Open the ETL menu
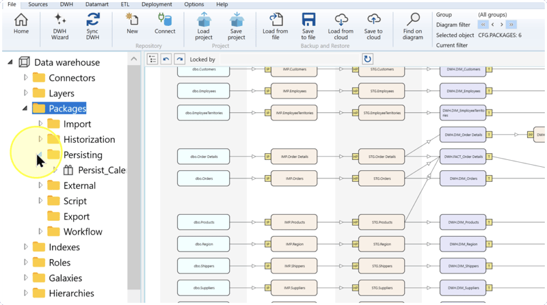Viewport: 547px width, 305px height. point(125,4)
